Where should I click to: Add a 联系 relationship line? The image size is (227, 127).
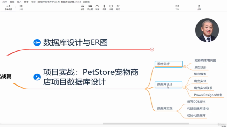(x=97, y=7)
